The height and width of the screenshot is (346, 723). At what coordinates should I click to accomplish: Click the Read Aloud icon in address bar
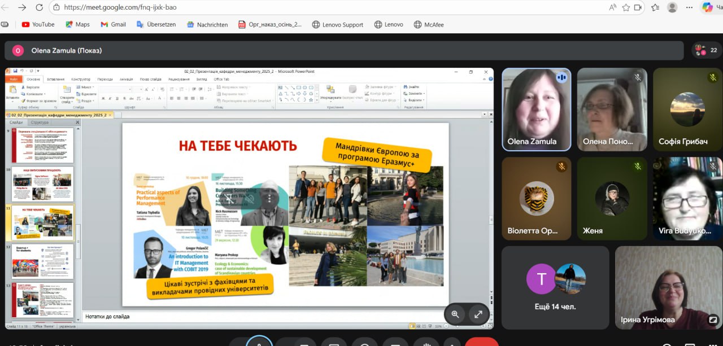[x=613, y=7]
